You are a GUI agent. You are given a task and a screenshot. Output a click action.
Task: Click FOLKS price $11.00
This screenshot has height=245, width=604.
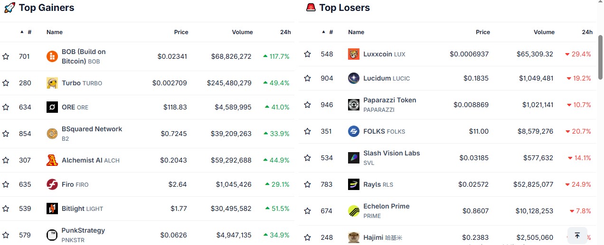[479, 131]
